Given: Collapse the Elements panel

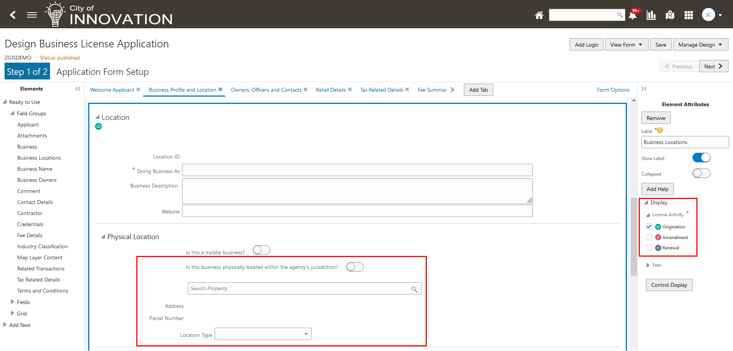Looking at the screenshot, I should pos(78,89).
